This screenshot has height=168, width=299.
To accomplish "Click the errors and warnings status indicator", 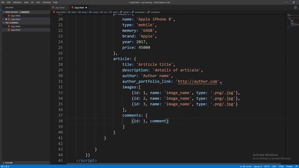I will click(x=5, y=167).
